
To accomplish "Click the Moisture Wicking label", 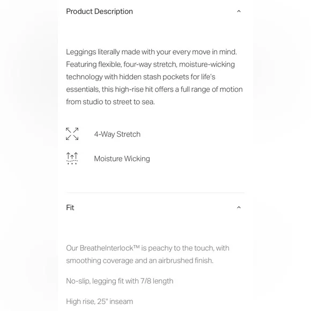I will point(122,159).
